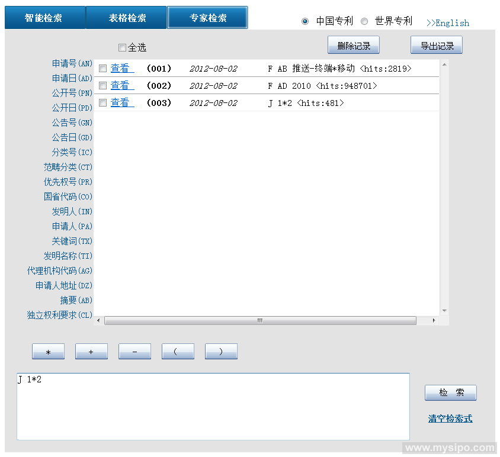Select the 世界专利 radio button
The image size is (500, 457).
point(364,21)
